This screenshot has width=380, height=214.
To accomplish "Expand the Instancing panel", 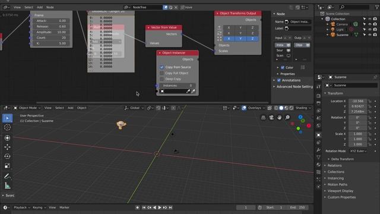I will (x=335, y=178).
